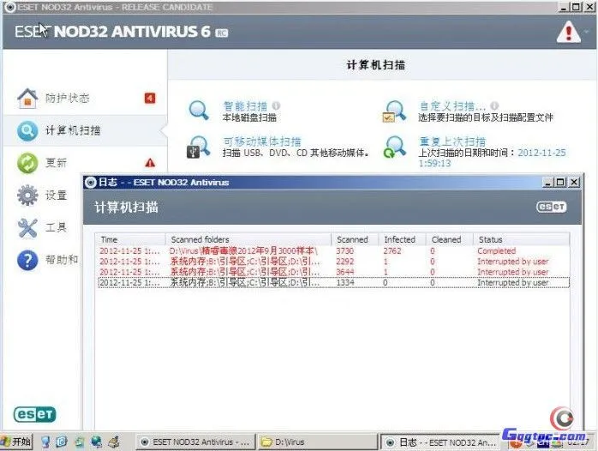This screenshot has height=451, width=598.
Task: Sort log by the Time column header
Action: click(x=130, y=239)
